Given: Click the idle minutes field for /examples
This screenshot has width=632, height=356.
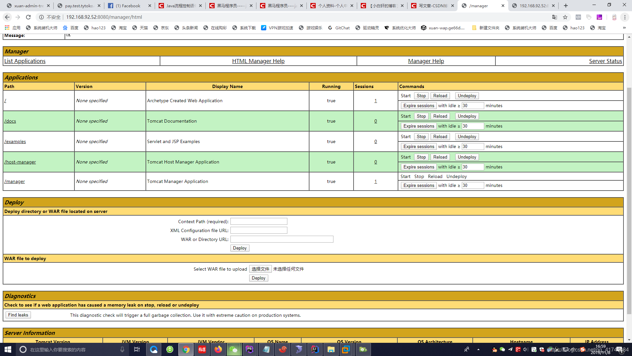Looking at the screenshot, I should 473,146.
